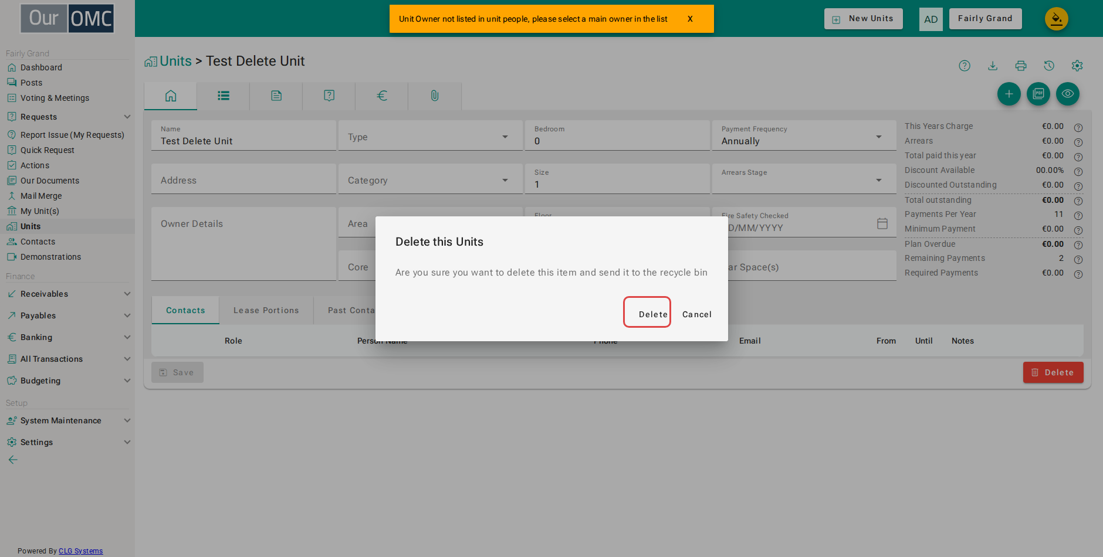Image resolution: width=1103 pixels, height=557 pixels.
Task: Switch to the list view tab icon
Action: (224, 96)
